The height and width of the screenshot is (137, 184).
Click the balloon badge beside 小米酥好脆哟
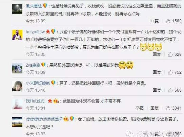(53, 83)
